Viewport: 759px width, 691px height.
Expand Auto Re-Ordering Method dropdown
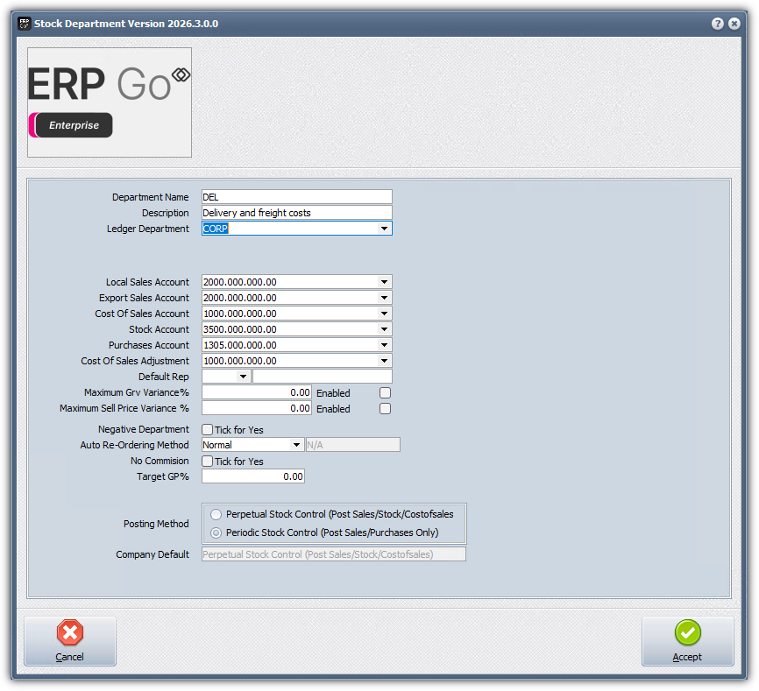[296, 445]
